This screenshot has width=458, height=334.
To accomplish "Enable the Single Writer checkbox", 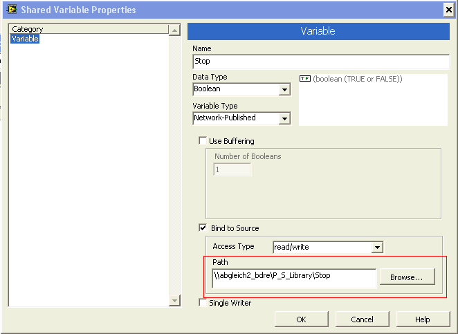I will [x=203, y=303].
